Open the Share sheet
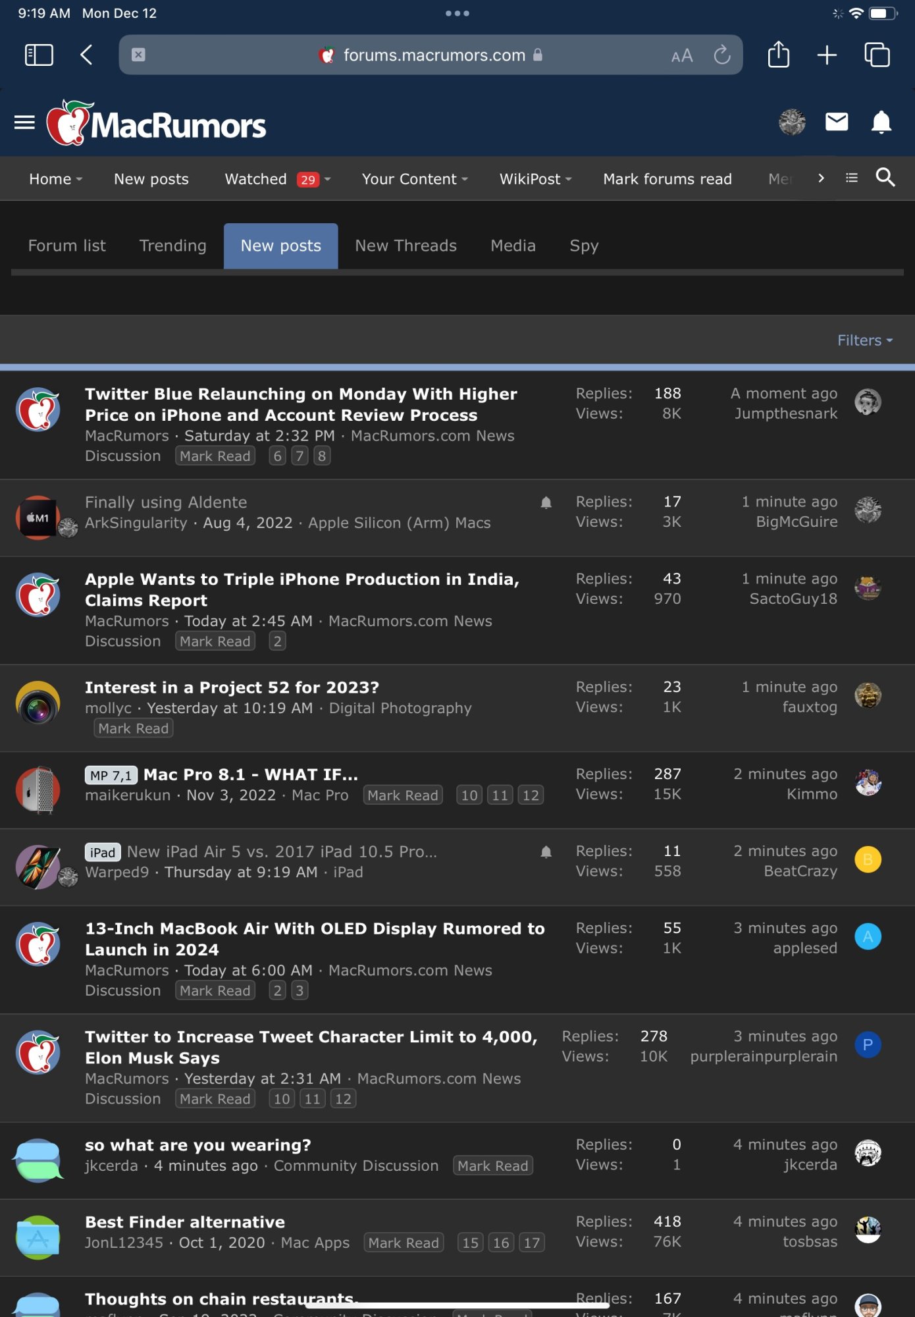The width and height of the screenshot is (915, 1317). pyautogui.click(x=779, y=54)
